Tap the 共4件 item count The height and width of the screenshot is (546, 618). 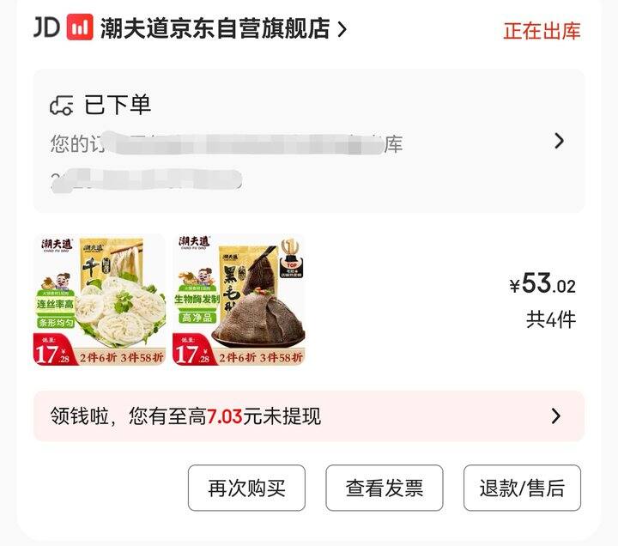551,319
